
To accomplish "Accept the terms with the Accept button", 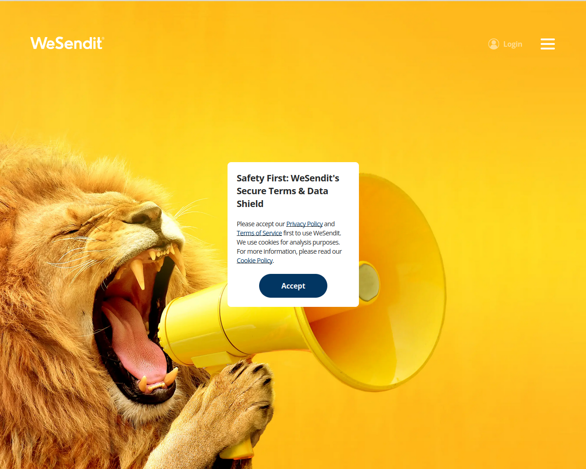I will point(293,286).
